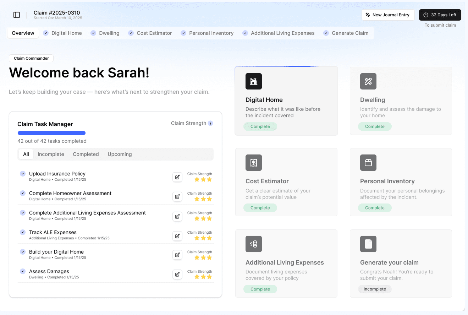Click the Additional Living Expenses coins icon
This screenshot has width=468, height=315.
pos(253,244)
